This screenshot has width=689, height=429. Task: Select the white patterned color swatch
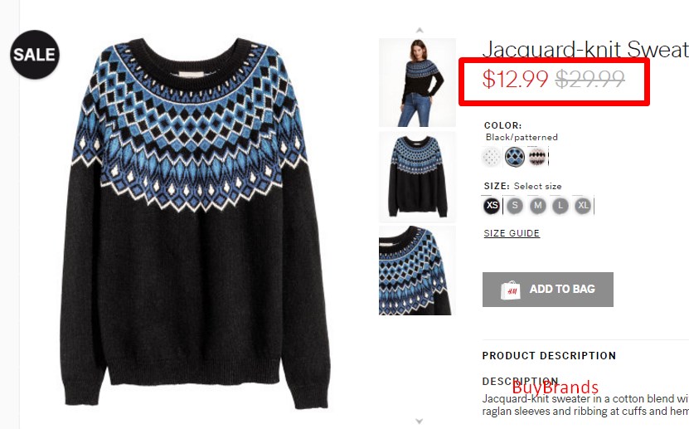coord(492,157)
